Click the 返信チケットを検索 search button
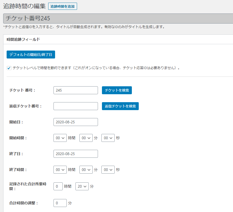The width and height of the screenshot is (233, 212). tap(120, 106)
